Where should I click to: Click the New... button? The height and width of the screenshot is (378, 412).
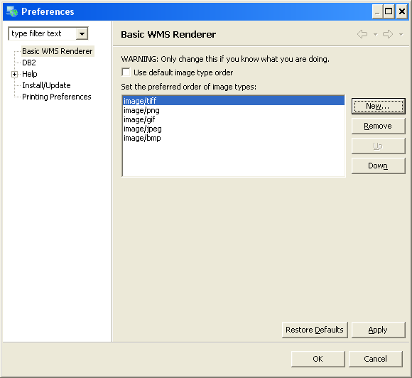[379, 106]
